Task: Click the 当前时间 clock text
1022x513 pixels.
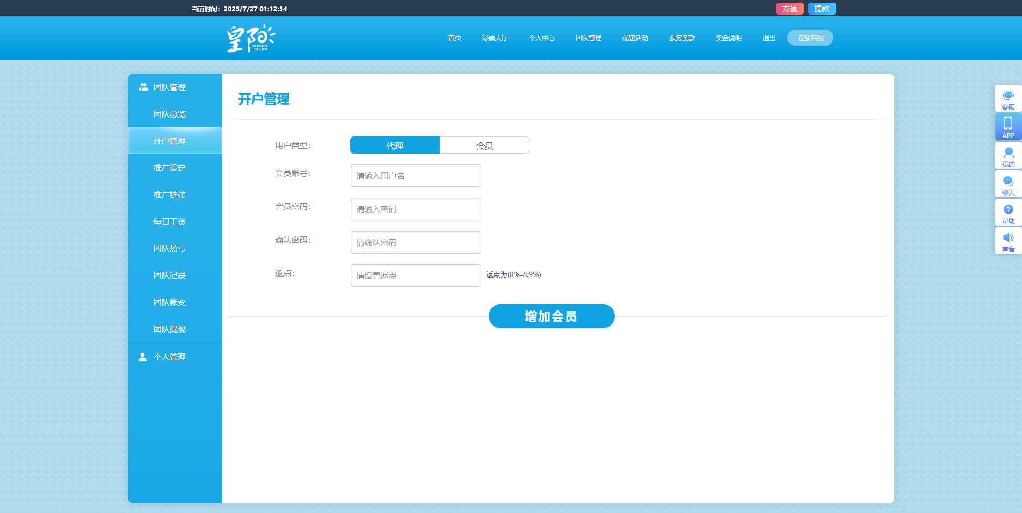Action: (x=239, y=9)
